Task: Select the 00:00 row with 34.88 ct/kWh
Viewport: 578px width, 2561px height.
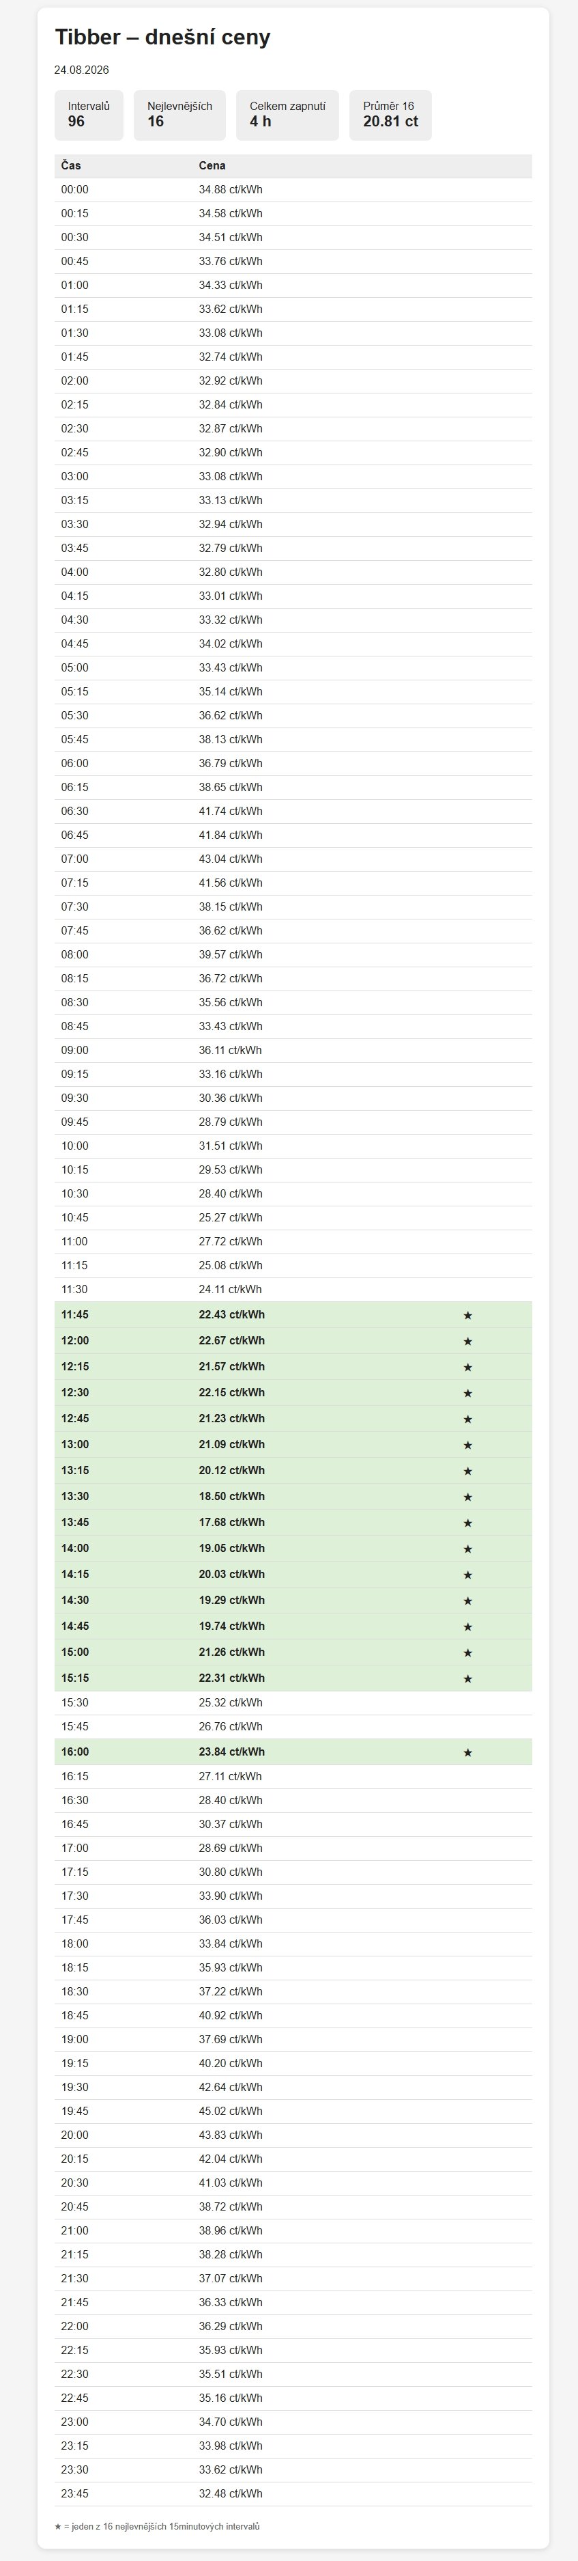Action: (293, 190)
